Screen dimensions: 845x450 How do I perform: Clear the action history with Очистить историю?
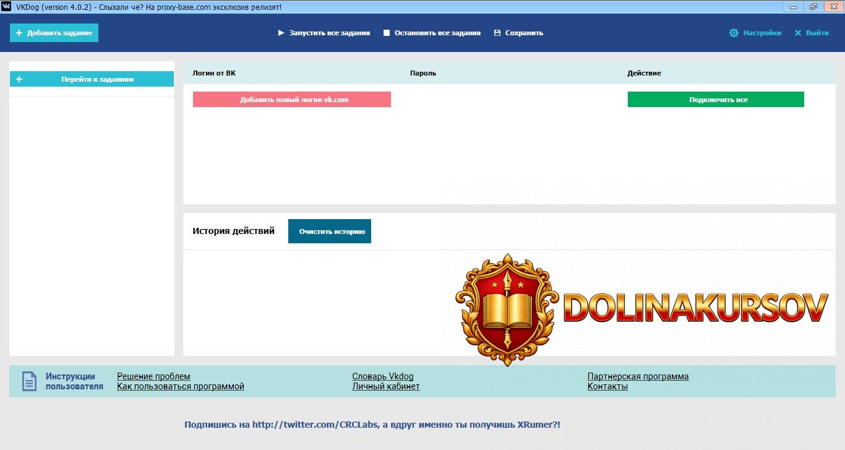click(x=330, y=230)
